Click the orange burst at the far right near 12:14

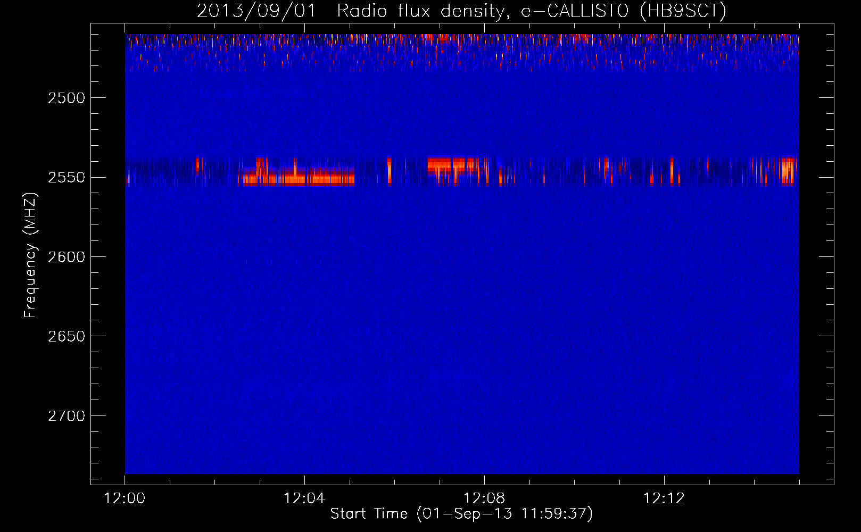[788, 171]
